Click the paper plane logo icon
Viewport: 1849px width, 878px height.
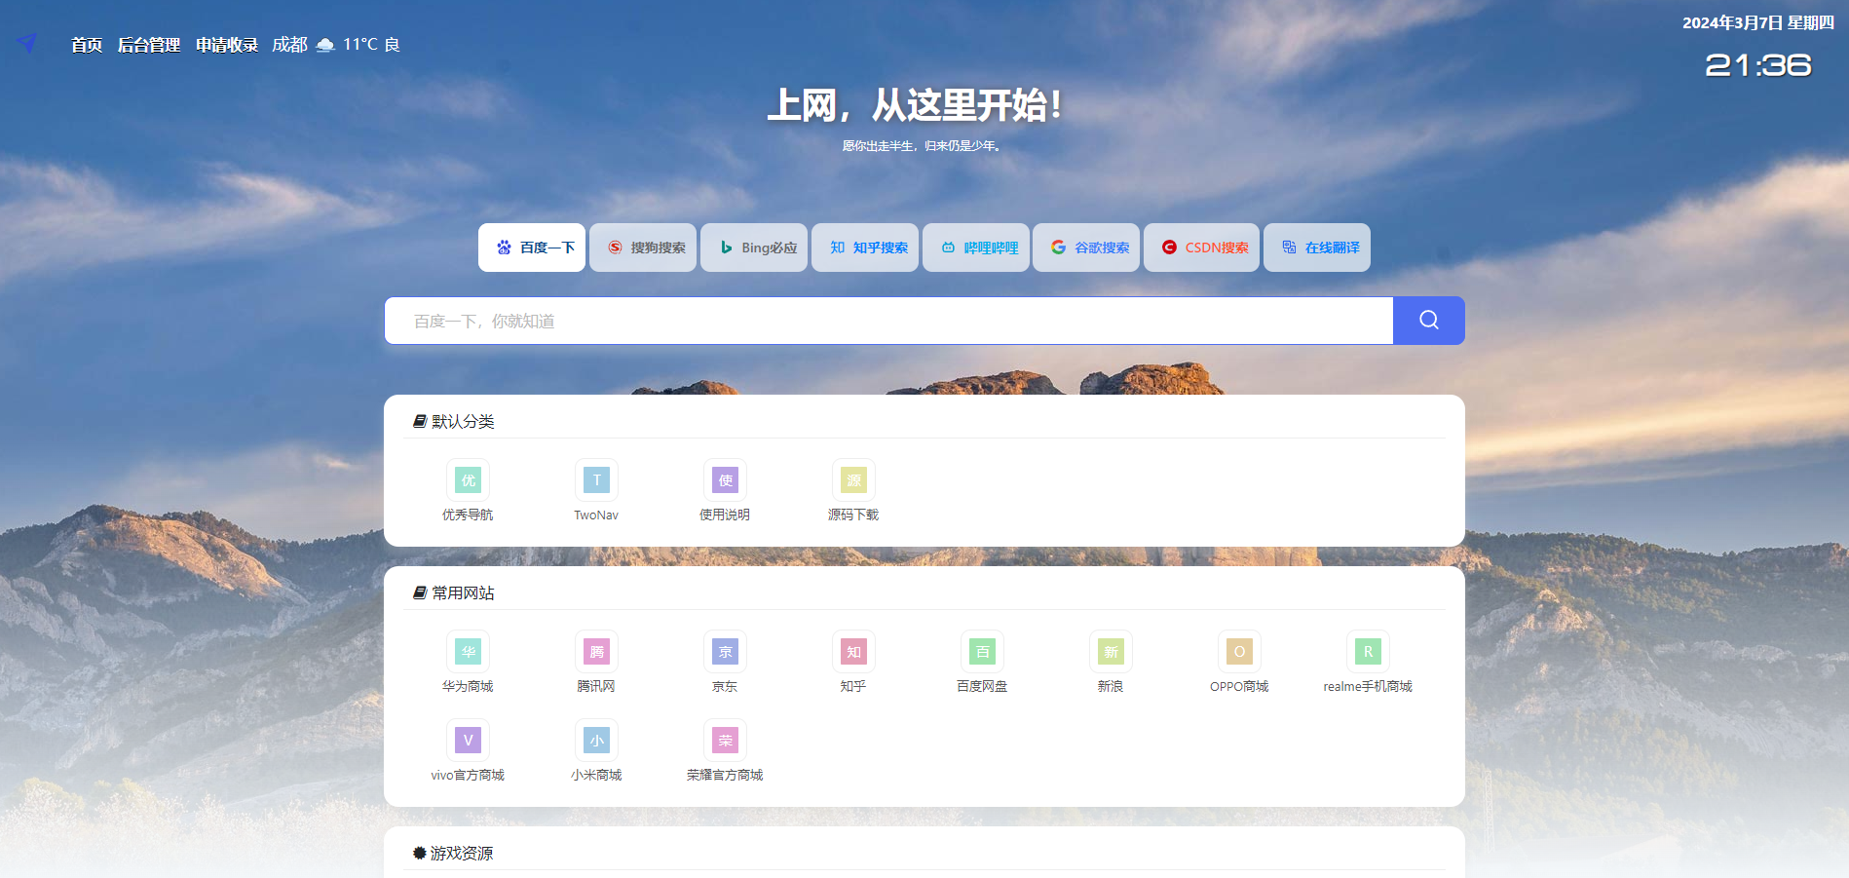click(27, 43)
